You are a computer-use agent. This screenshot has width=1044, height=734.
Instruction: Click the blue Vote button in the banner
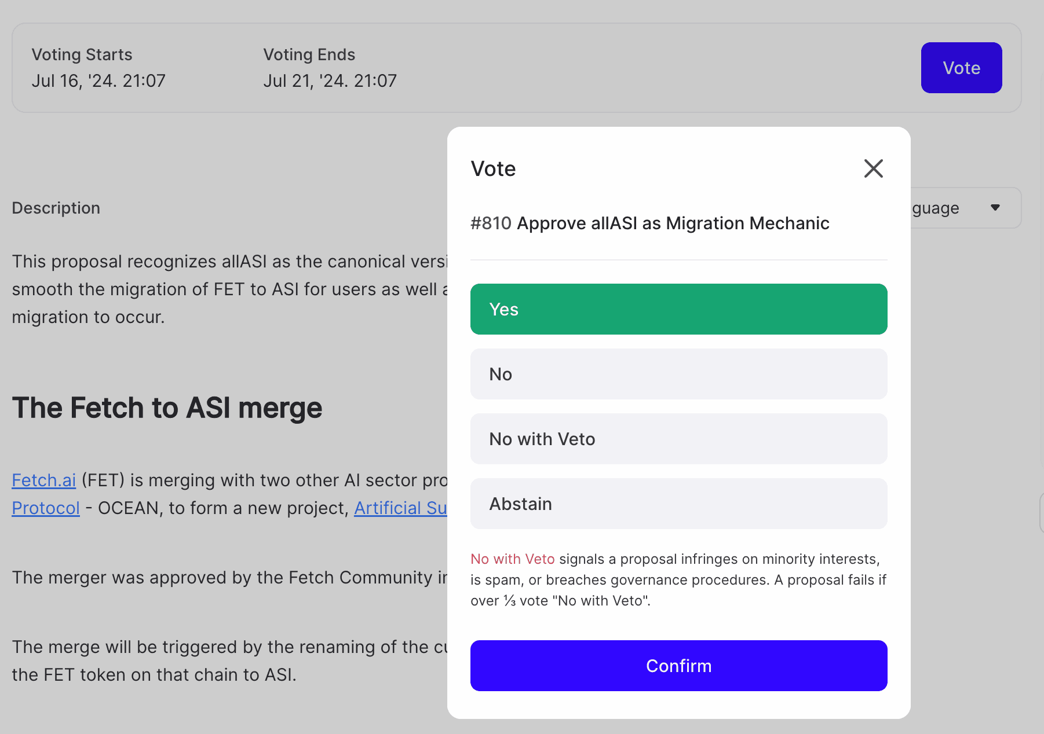[x=961, y=67]
